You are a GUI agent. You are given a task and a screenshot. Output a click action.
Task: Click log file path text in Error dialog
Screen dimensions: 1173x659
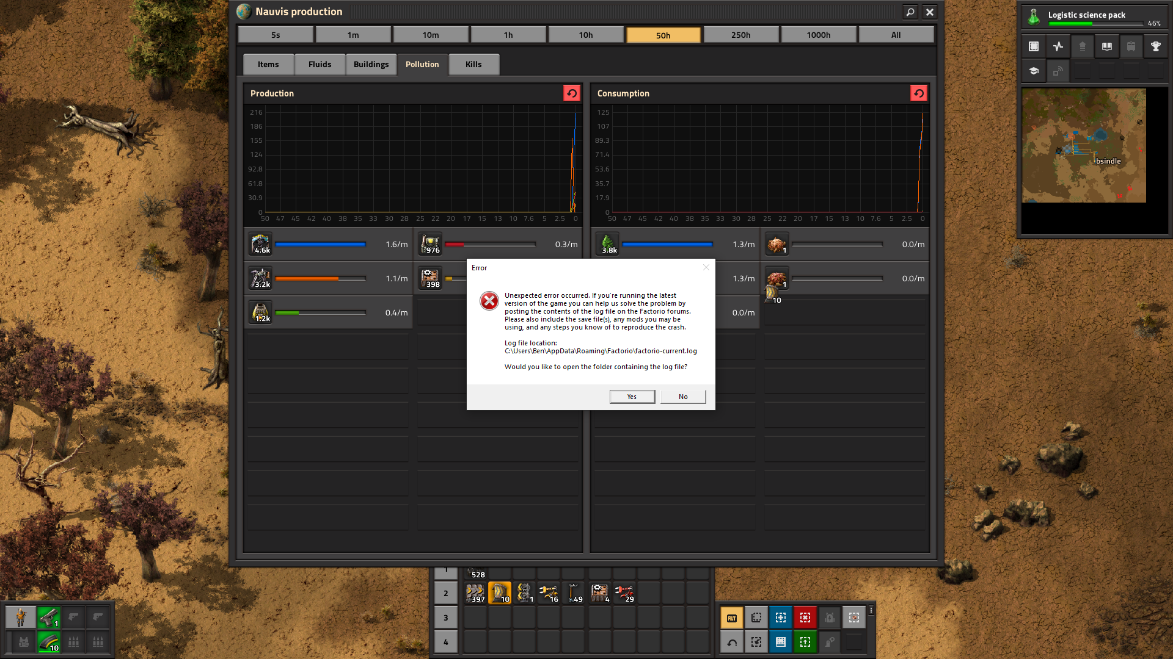tap(601, 351)
